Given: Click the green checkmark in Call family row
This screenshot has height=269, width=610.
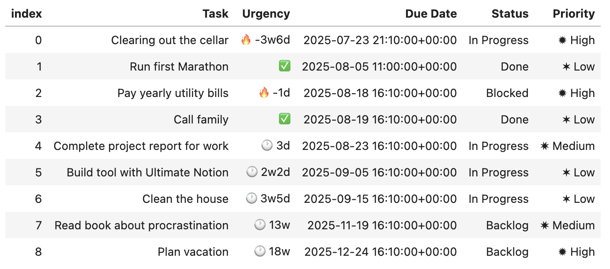Looking at the screenshot, I should 285,120.
